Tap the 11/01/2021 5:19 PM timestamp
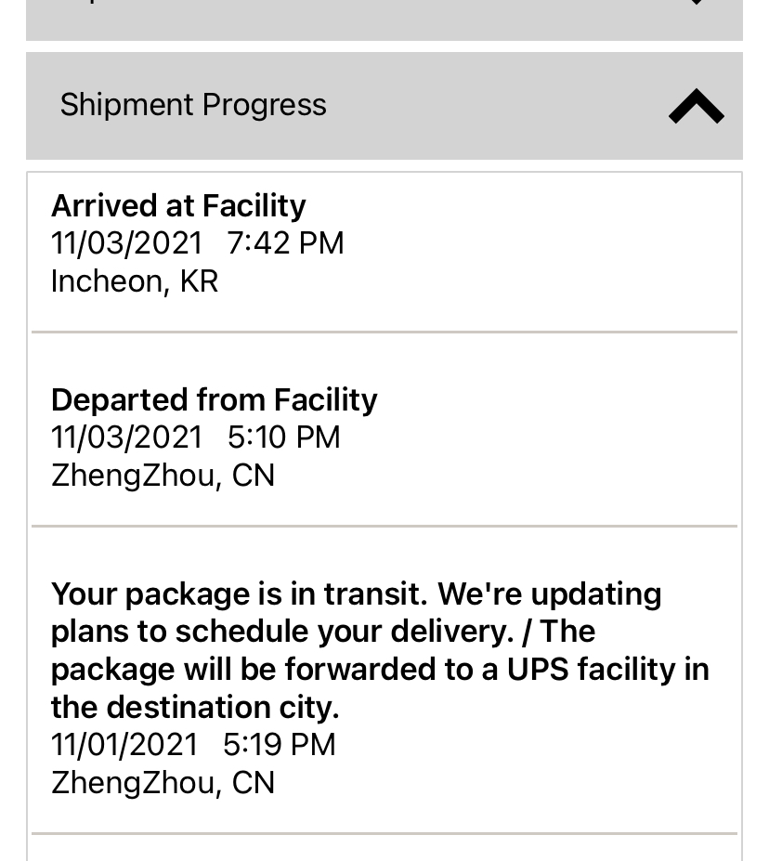This screenshot has height=861, width=769. [x=193, y=745]
